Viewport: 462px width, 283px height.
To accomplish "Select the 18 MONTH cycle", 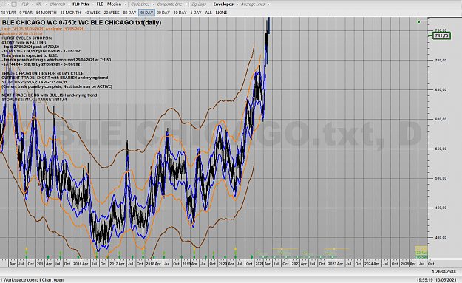I will tap(70, 13).
